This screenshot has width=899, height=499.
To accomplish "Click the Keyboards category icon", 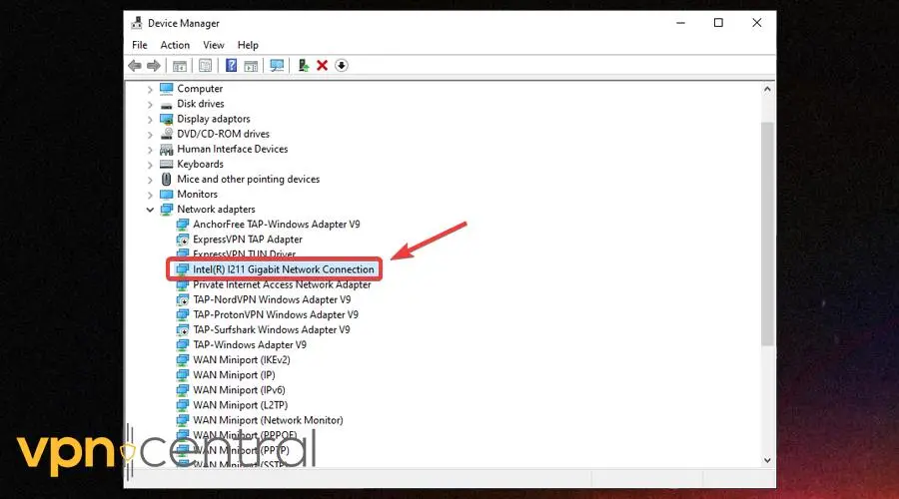I will pyautogui.click(x=166, y=164).
